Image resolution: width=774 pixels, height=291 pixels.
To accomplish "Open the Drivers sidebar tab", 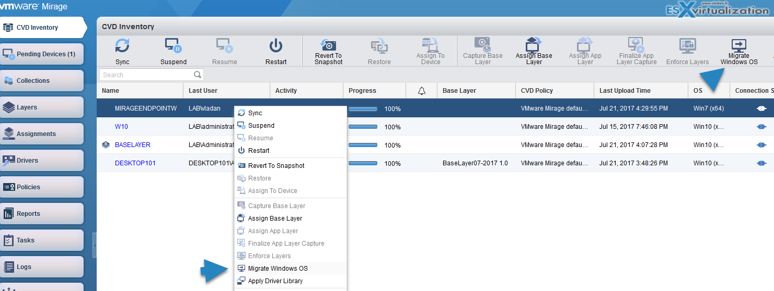I will pyautogui.click(x=42, y=161).
